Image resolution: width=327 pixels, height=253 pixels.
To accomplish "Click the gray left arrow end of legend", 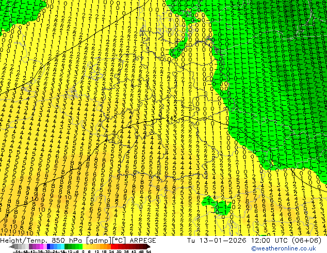I will (12, 247).
